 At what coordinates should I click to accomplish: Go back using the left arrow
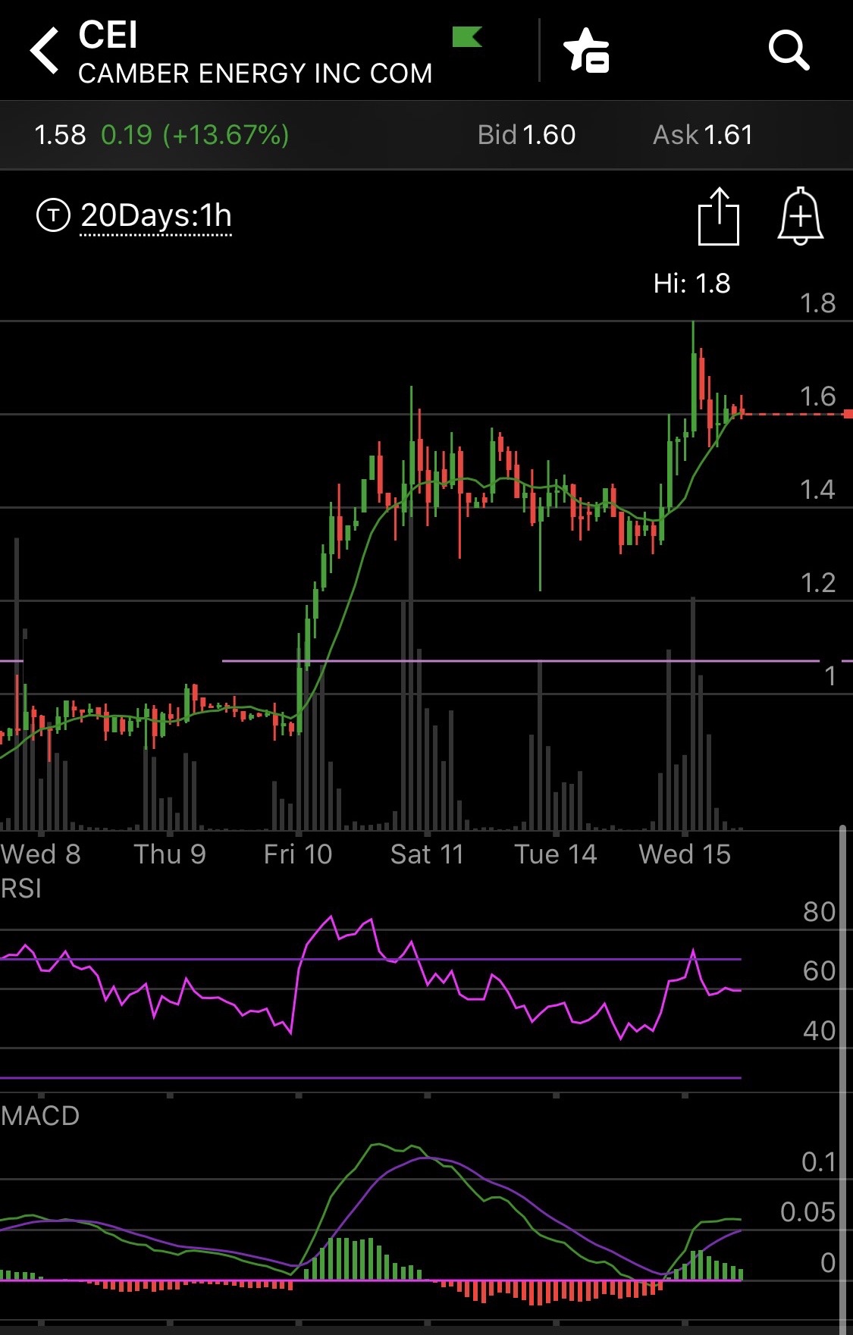44,50
